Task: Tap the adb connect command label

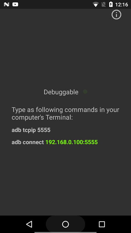Action: [x=28, y=142]
